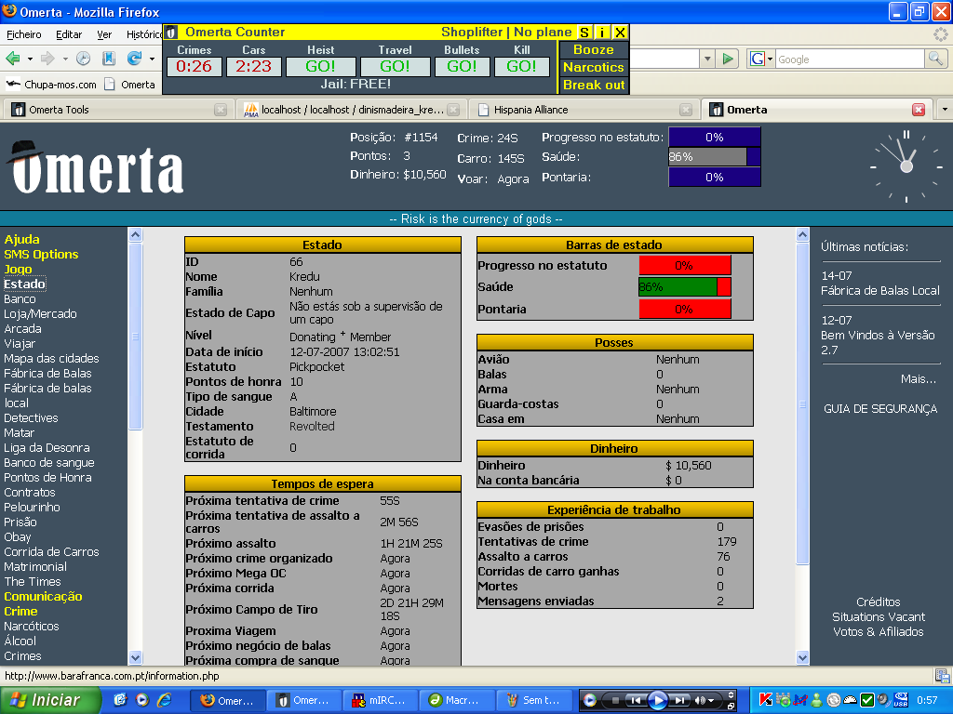
Task: Click the Saúde health bar in the header
Action: pos(714,157)
